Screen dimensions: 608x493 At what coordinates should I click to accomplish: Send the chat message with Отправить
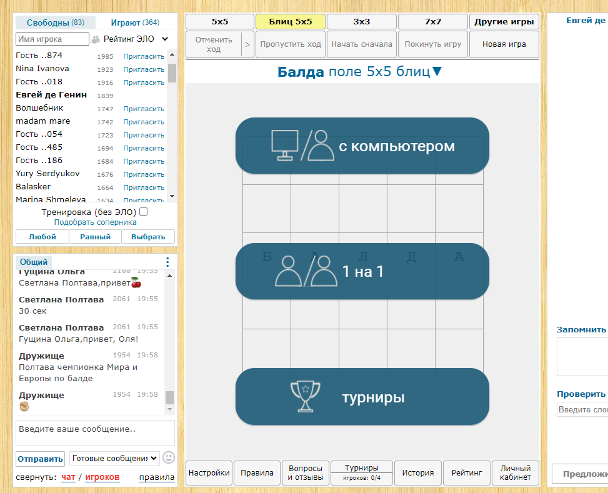coord(41,459)
